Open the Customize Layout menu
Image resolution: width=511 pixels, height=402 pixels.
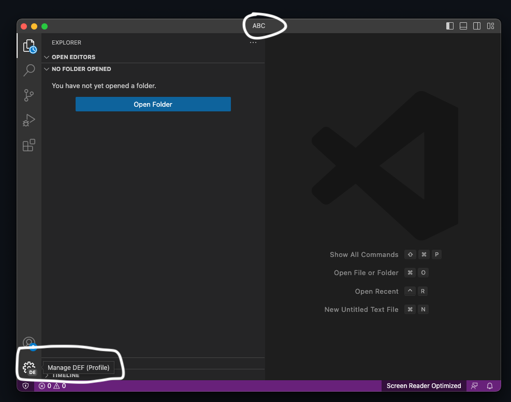pos(490,25)
